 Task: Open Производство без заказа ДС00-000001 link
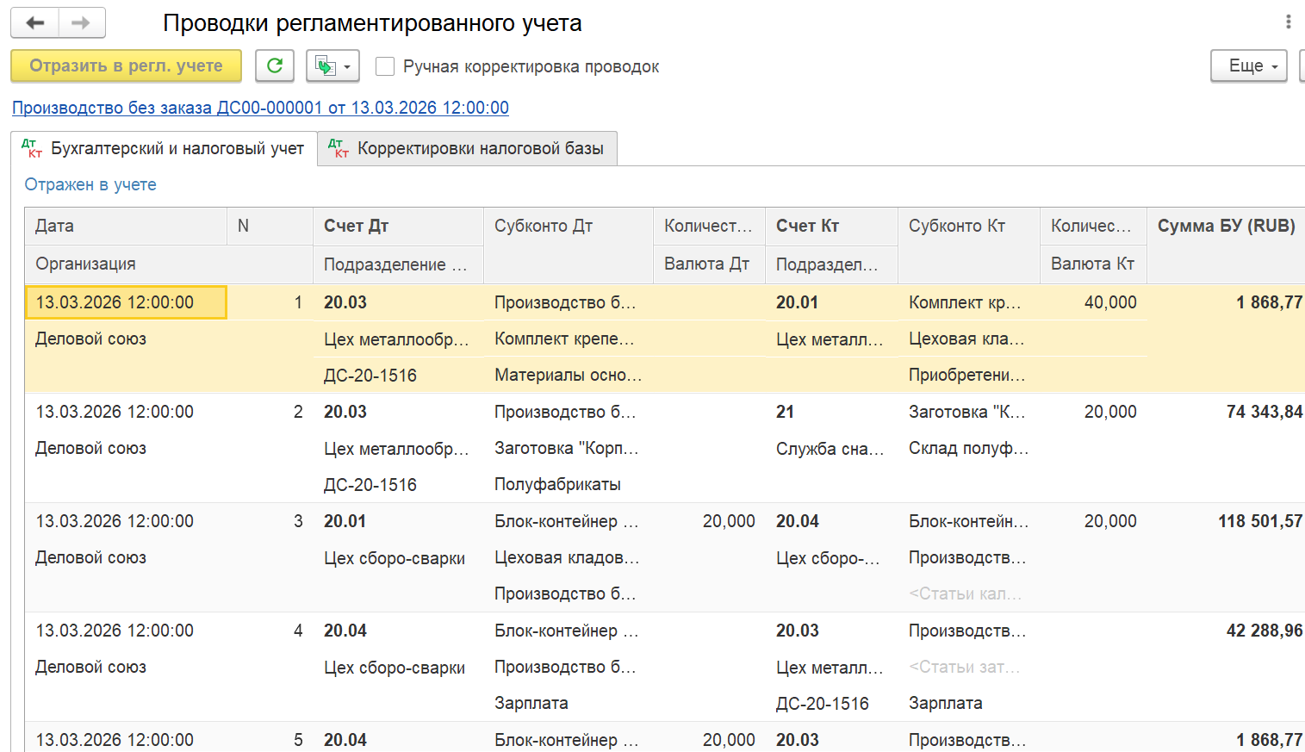point(260,108)
